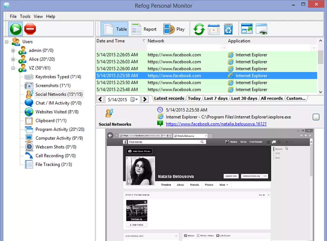Select the Websites Visited globe icon
Image resolution: width=327 pixels, height=241 pixels.
tap(29, 112)
